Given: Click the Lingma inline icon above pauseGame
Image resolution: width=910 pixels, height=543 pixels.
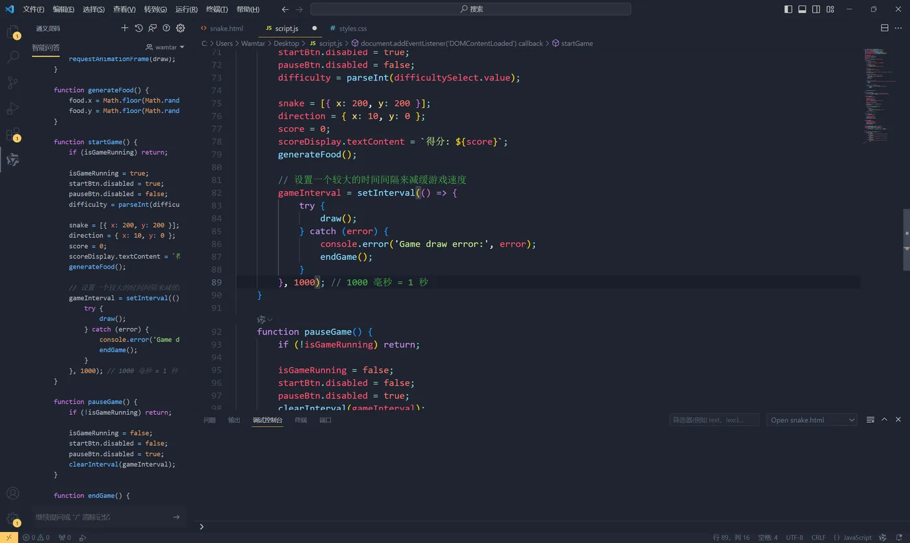Looking at the screenshot, I should pos(261,320).
